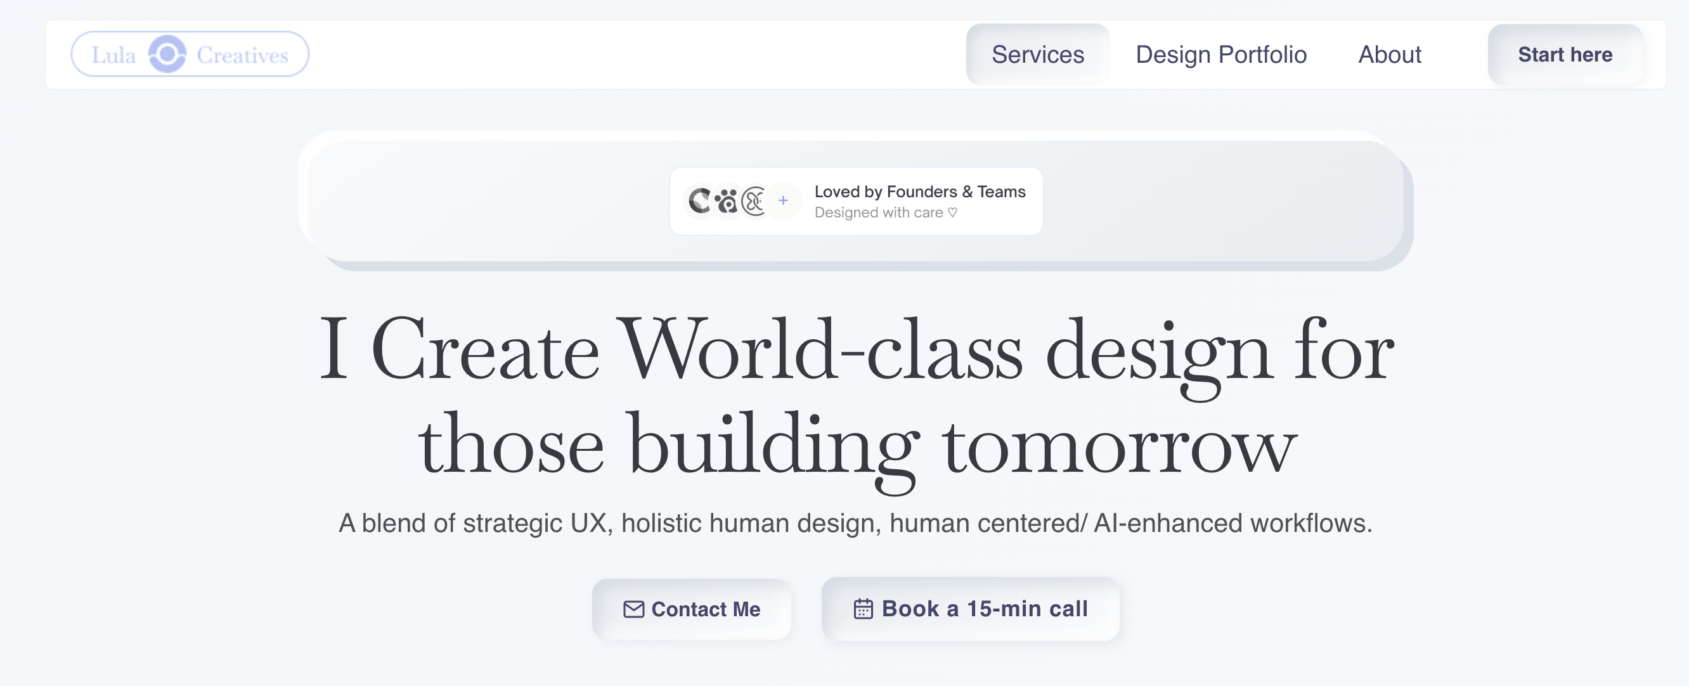Click the C-shaped client logo avatar

[700, 201]
